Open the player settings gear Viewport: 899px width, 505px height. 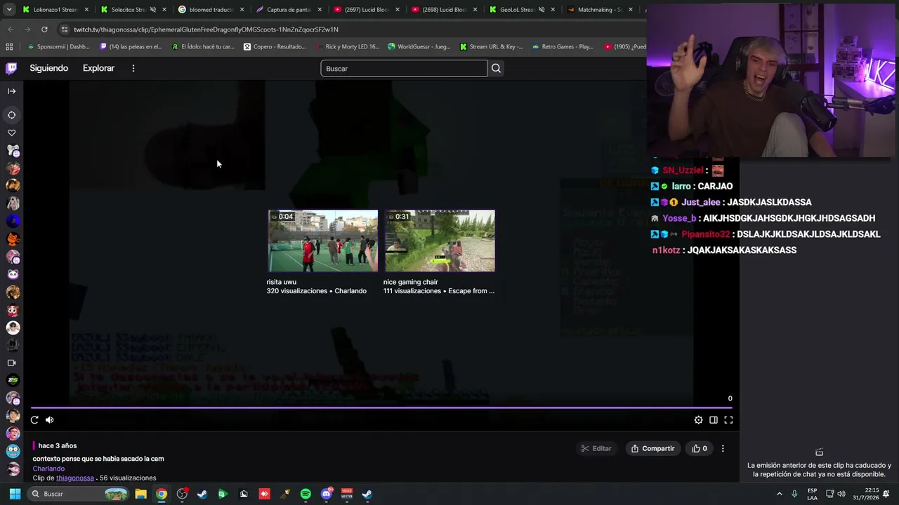coord(698,419)
